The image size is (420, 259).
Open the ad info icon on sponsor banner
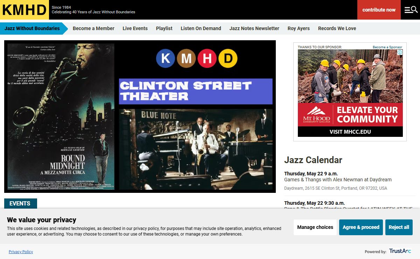tap(400, 52)
